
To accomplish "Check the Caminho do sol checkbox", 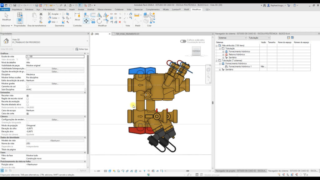I will click(x=27, y=87).
